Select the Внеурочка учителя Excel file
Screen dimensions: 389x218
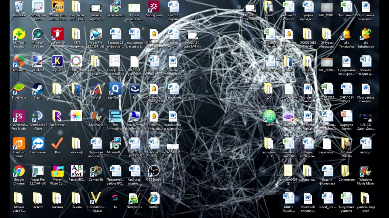[x=346, y=202]
